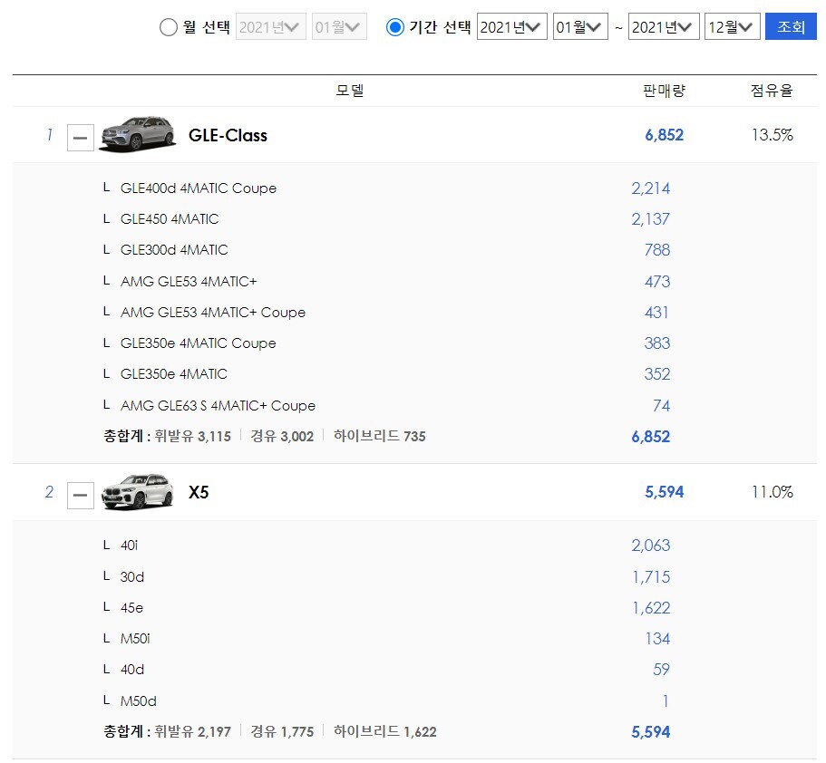Open the disabled 01월 month dropdown for 월 선택
The image size is (826, 763).
pyautogui.click(x=339, y=27)
